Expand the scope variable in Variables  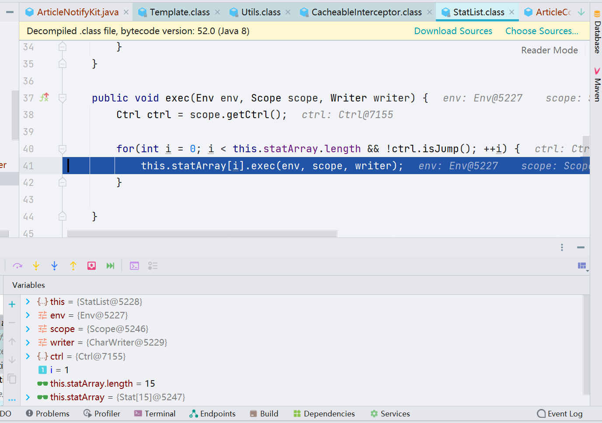click(x=28, y=329)
